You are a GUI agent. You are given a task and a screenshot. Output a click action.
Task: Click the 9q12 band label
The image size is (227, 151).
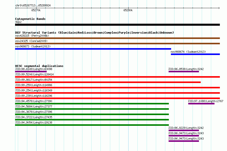[18, 22]
